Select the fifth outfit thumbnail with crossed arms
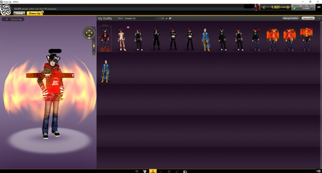The width and height of the screenshot is (322, 173). 173,39
